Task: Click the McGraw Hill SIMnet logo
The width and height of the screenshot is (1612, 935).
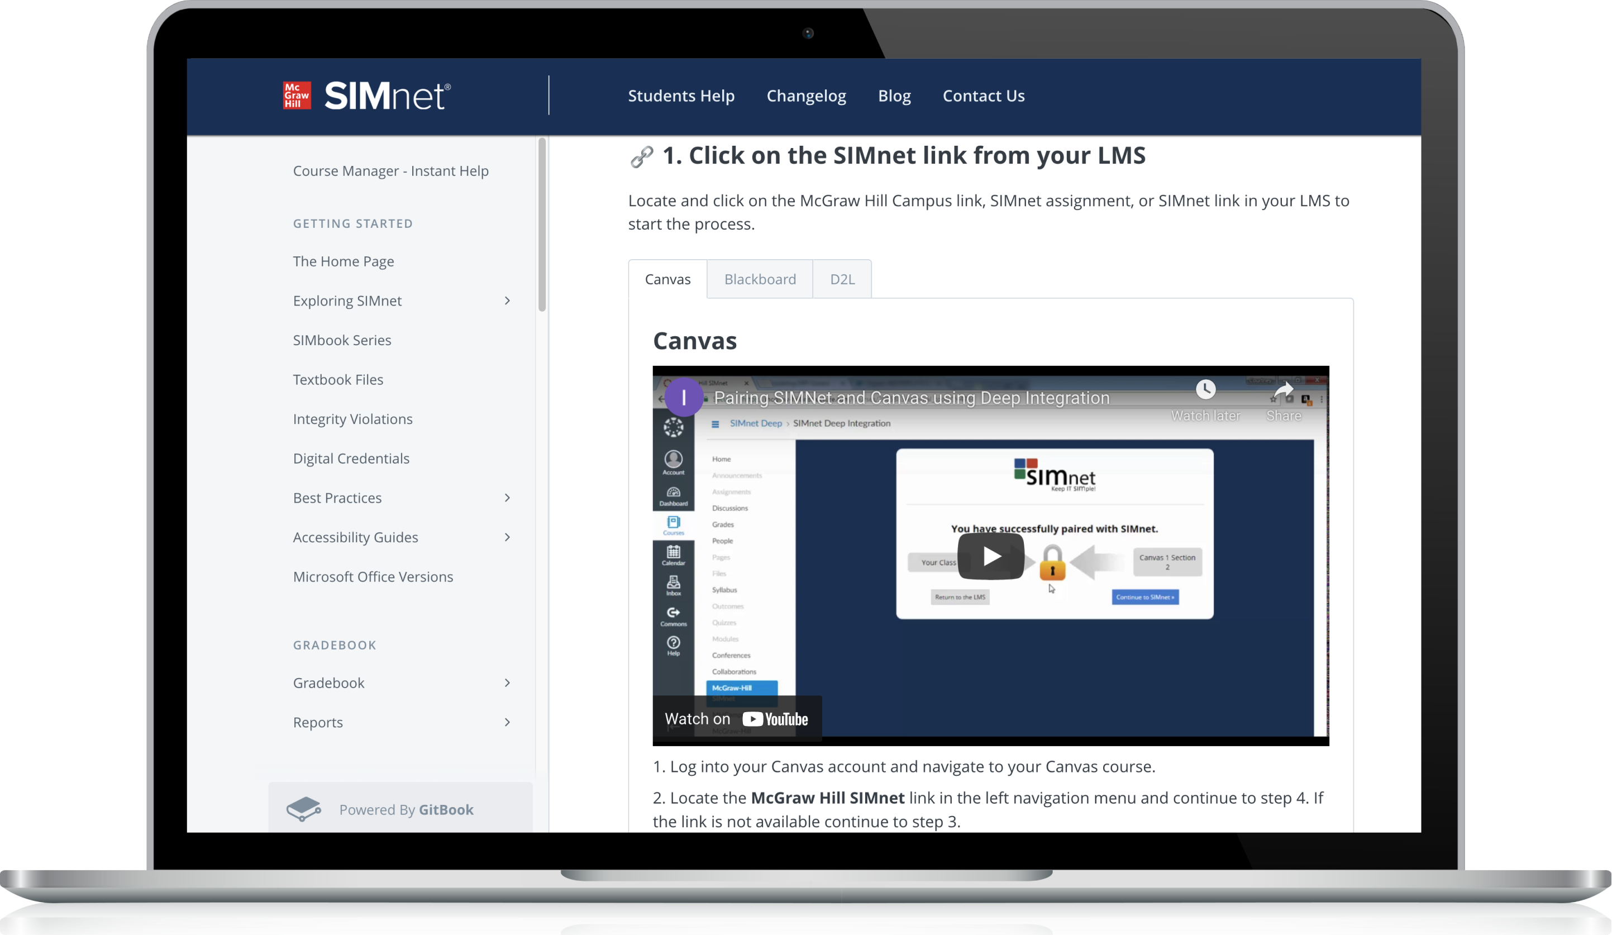Action: (x=366, y=96)
